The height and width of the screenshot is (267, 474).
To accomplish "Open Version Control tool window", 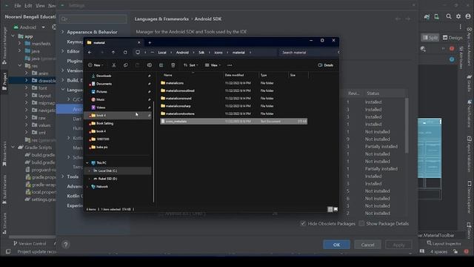I will 30,243.
